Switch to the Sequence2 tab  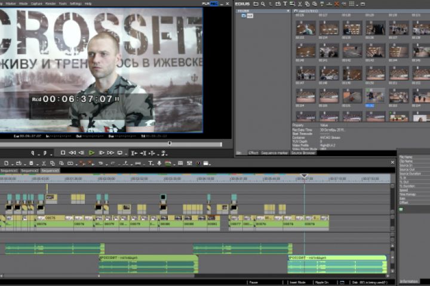click(30, 170)
